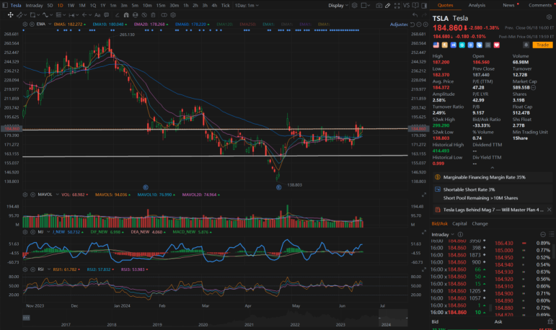Screen dimensions: 556x330
Task: Open the link drawings toggle icon
Action: 164,15
